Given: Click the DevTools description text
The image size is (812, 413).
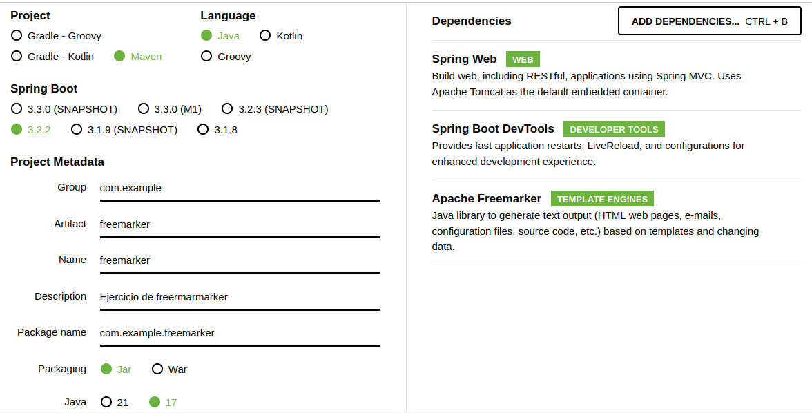Looking at the screenshot, I should click(588, 154).
